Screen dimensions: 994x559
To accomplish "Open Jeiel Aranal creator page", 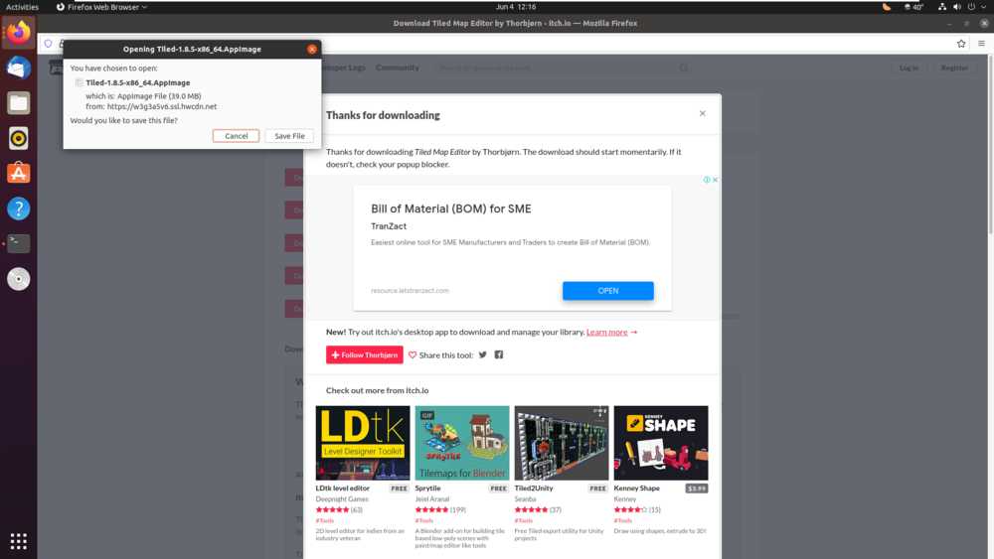I will pyautogui.click(x=431, y=498).
